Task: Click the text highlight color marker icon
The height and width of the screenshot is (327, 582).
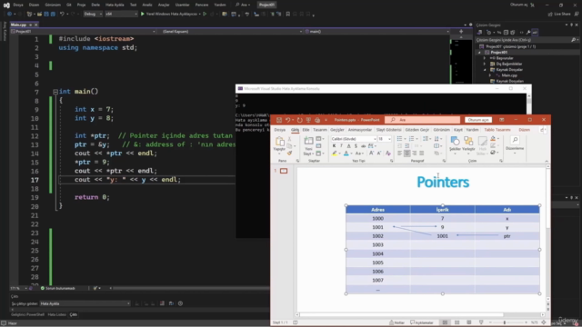Action: click(x=335, y=154)
